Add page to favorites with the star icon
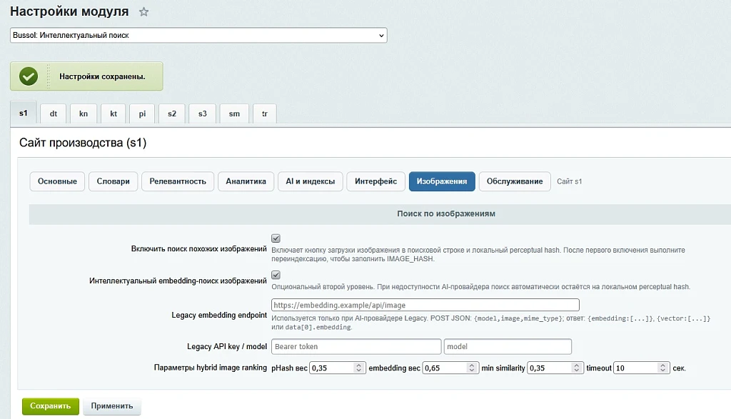The height and width of the screenshot is (419, 731). click(x=143, y=11)
